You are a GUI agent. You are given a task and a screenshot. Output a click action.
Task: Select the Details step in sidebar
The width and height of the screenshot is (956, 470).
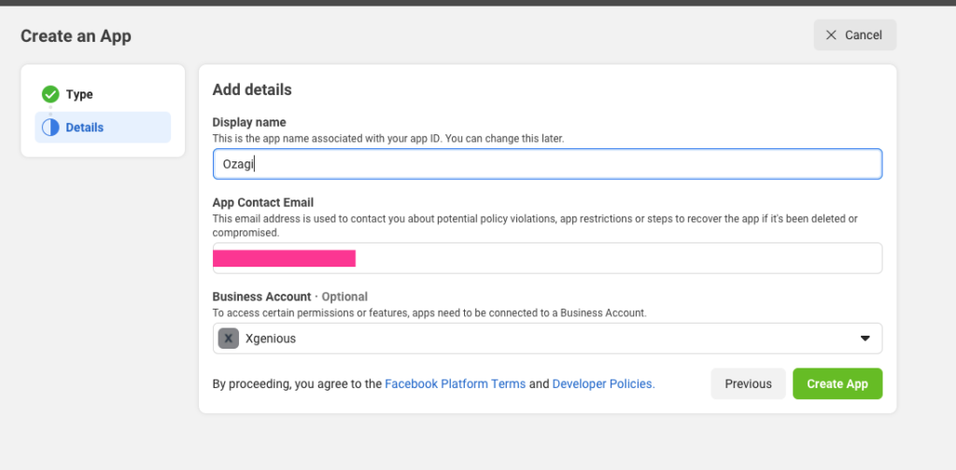[x=103, y=127]
